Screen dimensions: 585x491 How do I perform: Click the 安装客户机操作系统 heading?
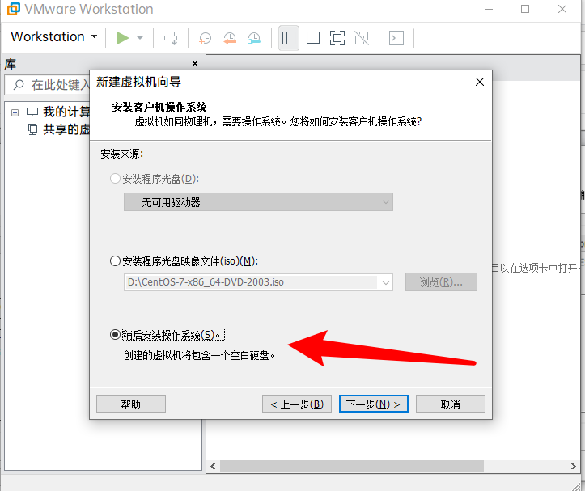click(159, 107)
